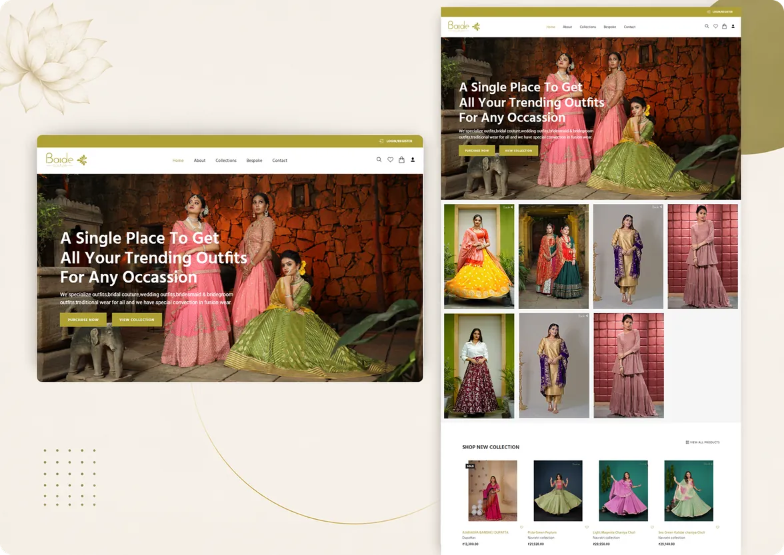784x555 pixels.
Task: Select Home in the tall mockup navigation
Action: click(x=551, y=27)
